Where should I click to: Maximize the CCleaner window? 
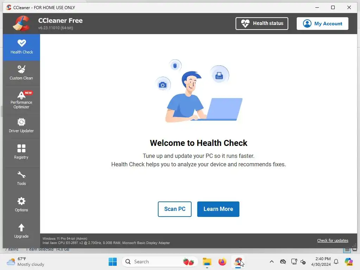(333, 7)
